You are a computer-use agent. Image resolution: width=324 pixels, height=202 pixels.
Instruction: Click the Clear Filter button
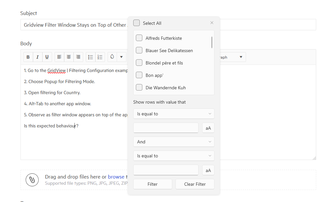pos(195,184)
